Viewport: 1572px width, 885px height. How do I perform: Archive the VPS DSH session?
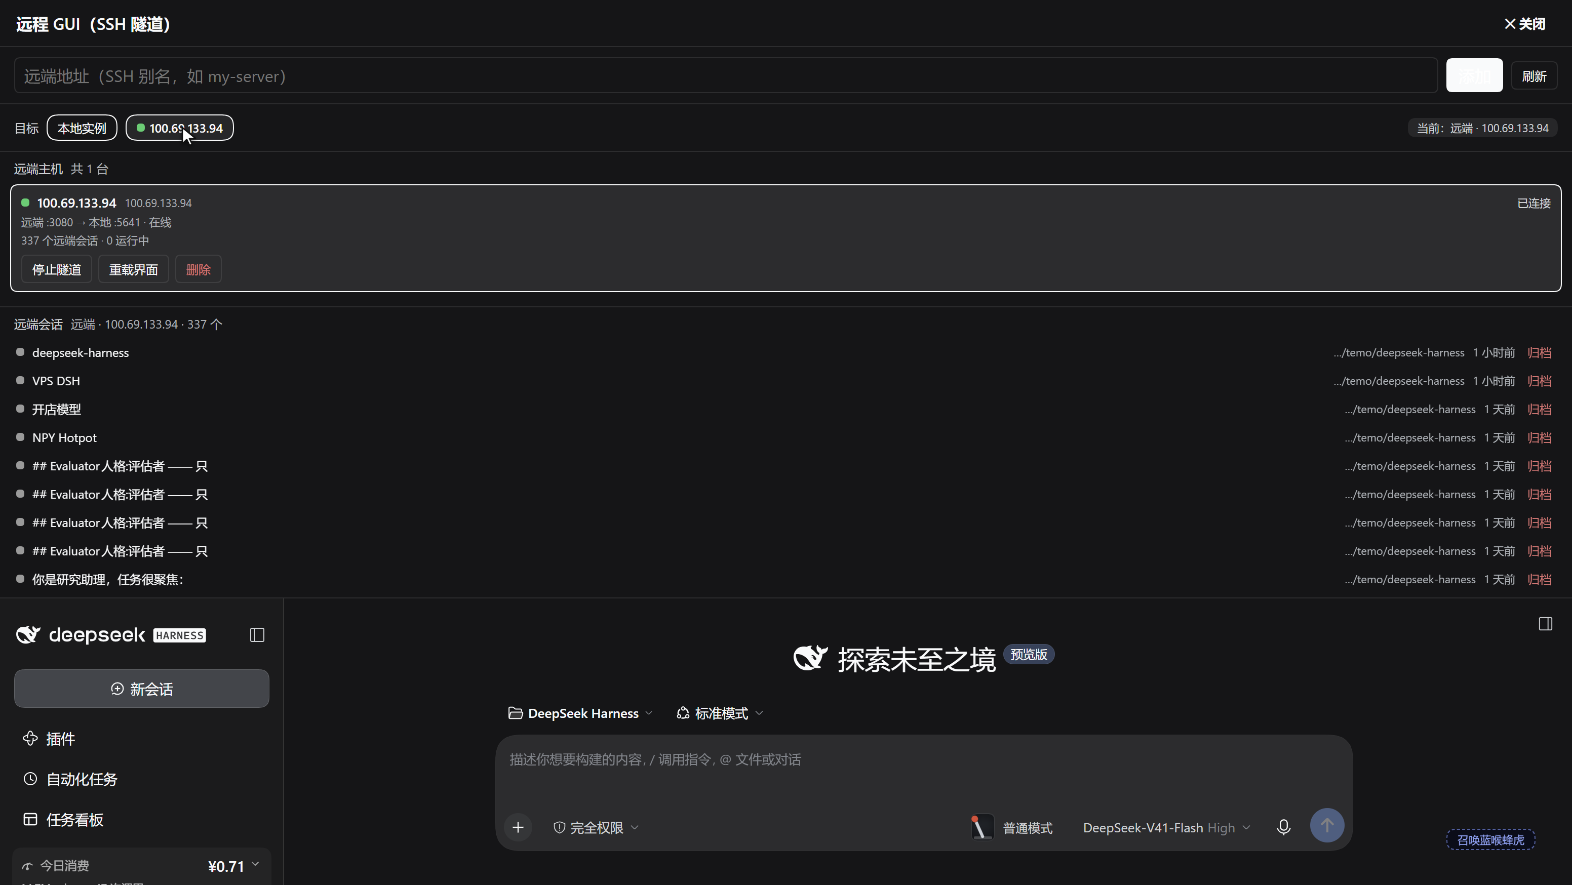coord(1539,381)
